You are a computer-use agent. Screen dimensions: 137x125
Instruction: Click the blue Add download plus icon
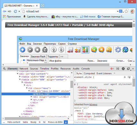tap(22, 50)
